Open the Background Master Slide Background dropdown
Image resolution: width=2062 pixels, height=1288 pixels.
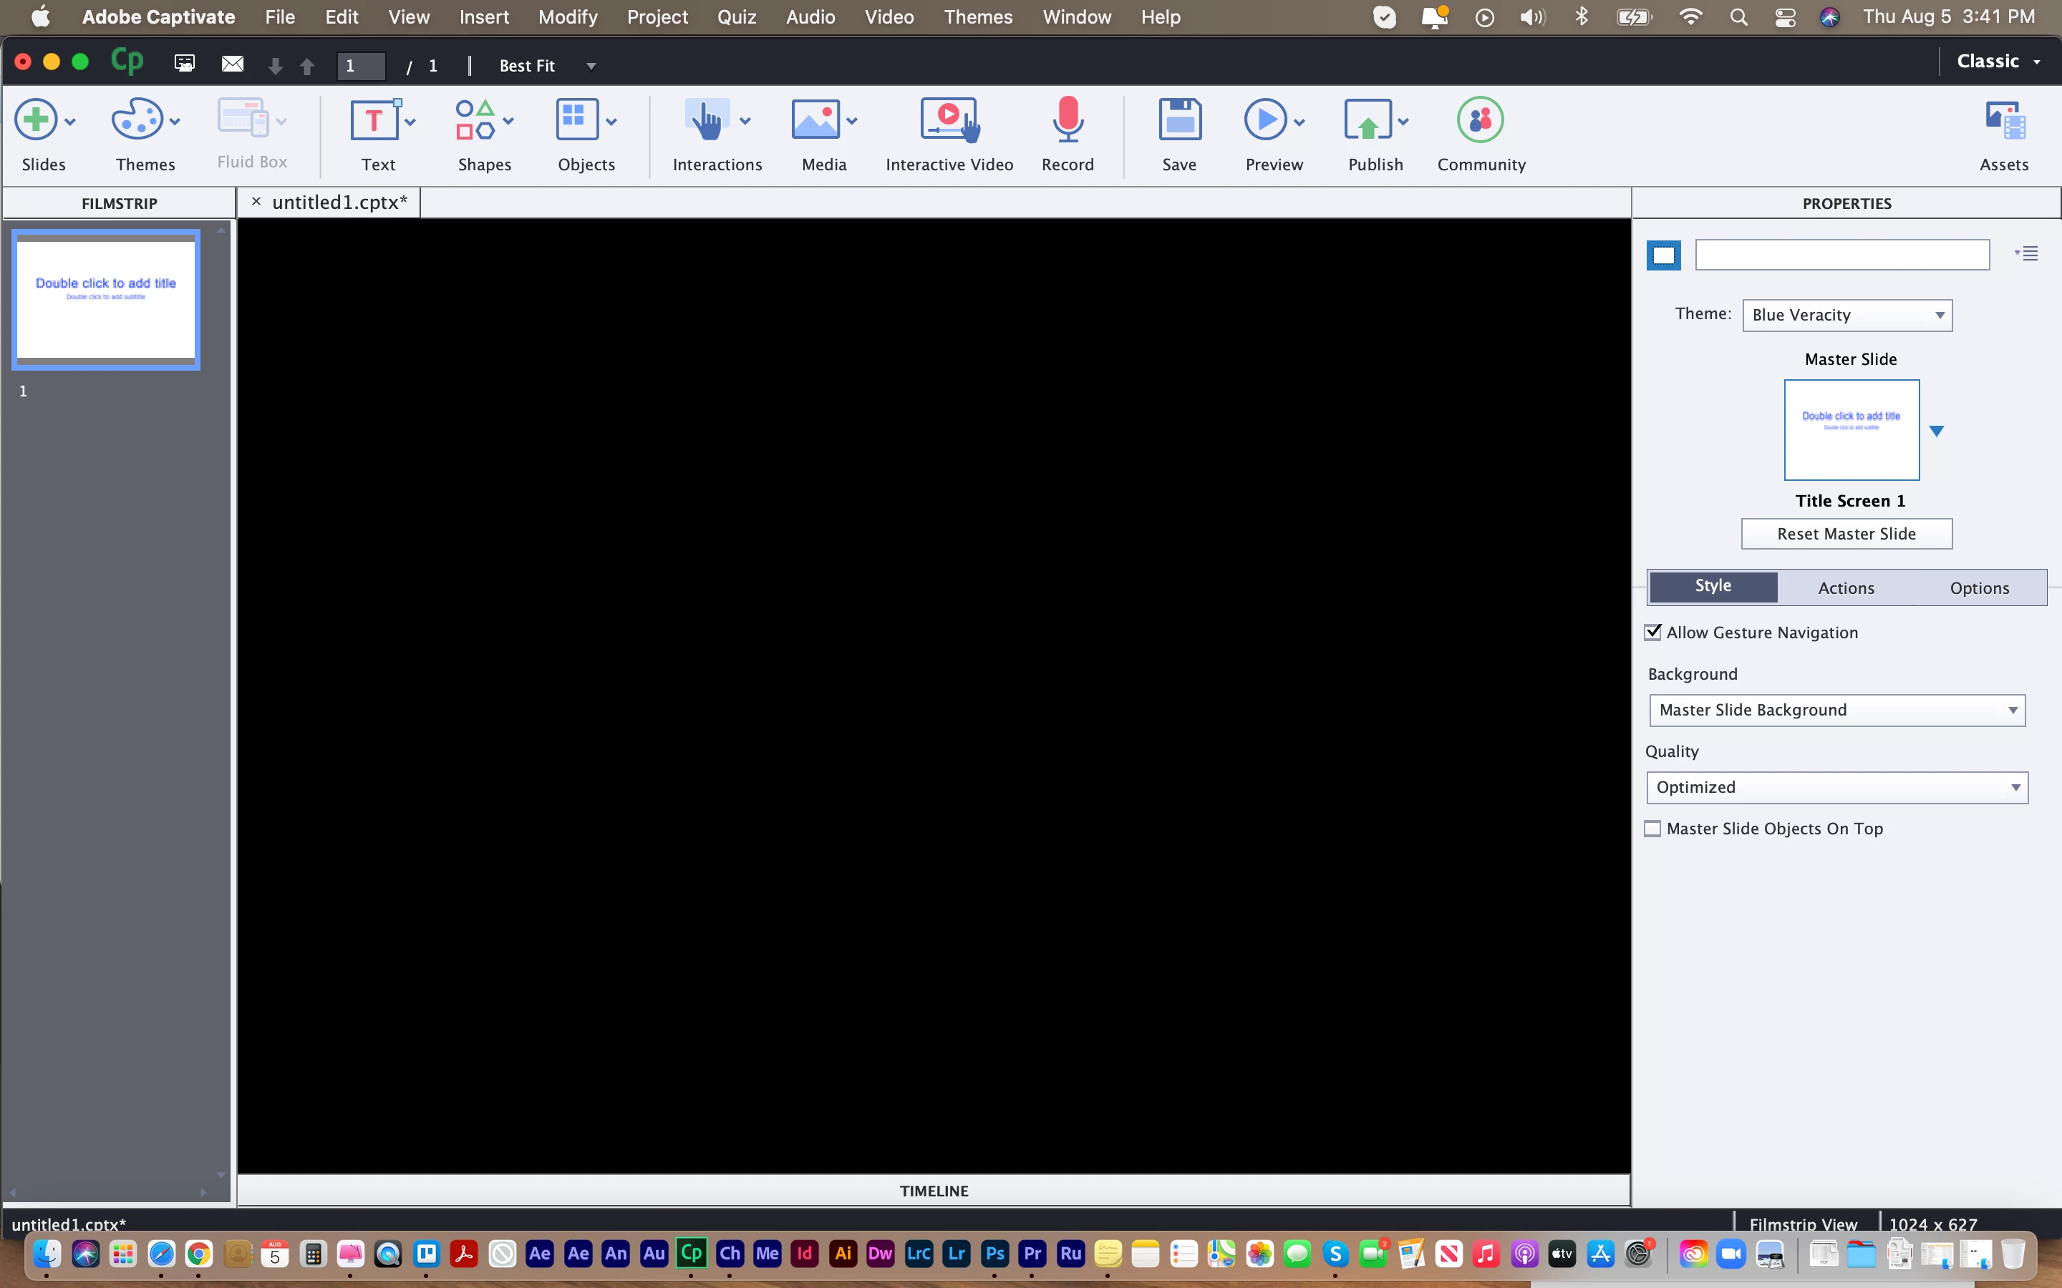click(x=1836, y=711)
